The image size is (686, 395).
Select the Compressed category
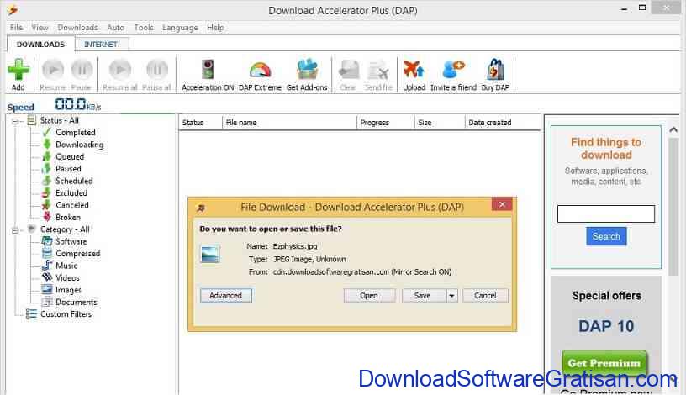[x=78, y=253]
